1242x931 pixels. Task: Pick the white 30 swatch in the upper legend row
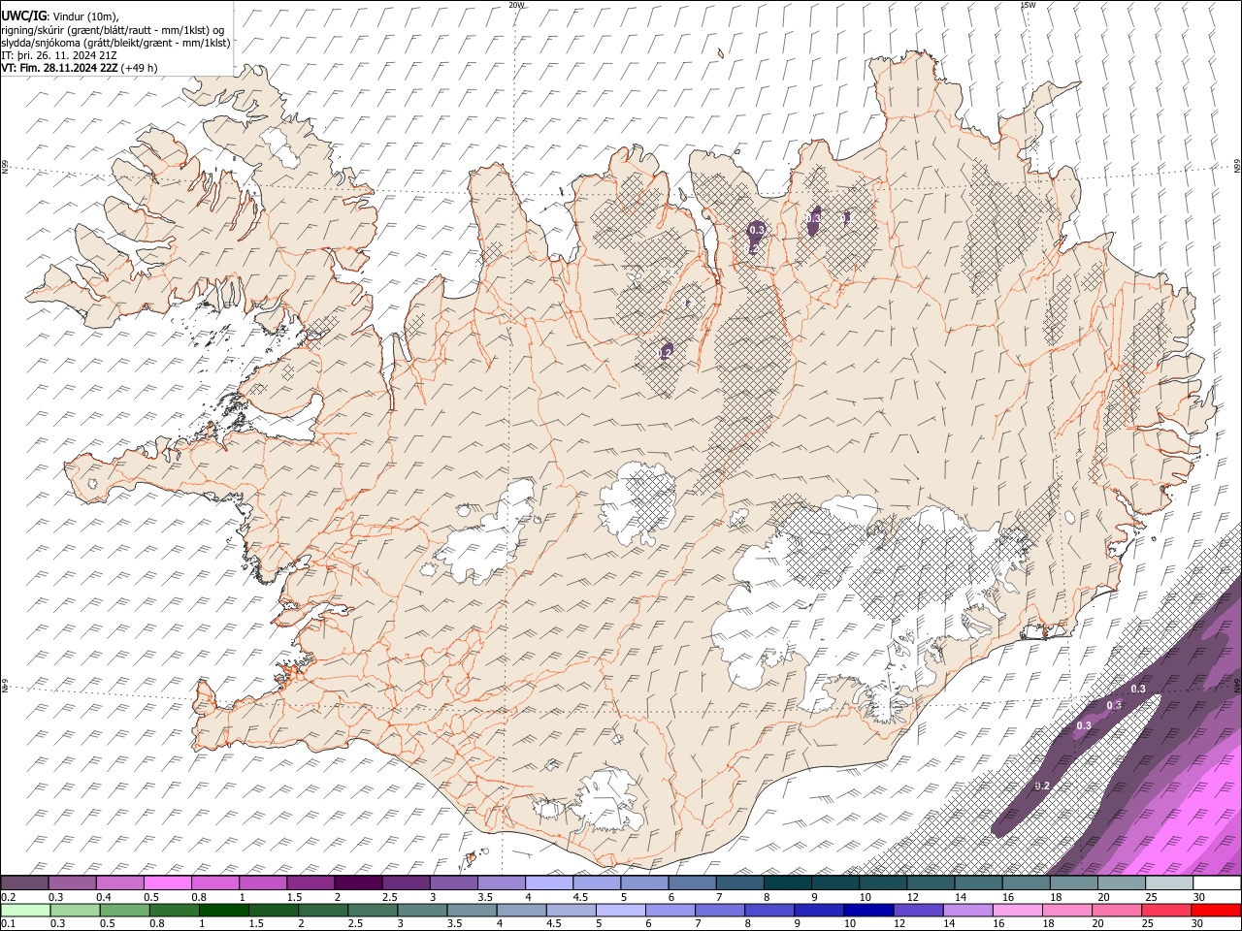tap(1217, 883)
